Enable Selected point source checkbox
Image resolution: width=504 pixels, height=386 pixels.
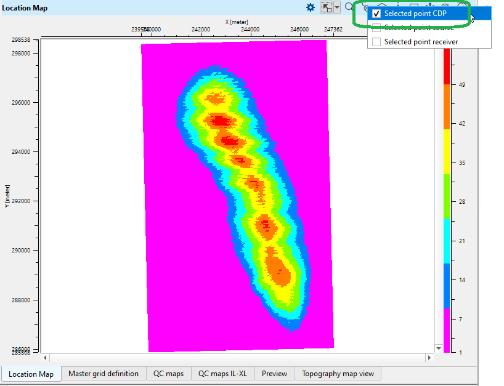click(x=376, y=28)
